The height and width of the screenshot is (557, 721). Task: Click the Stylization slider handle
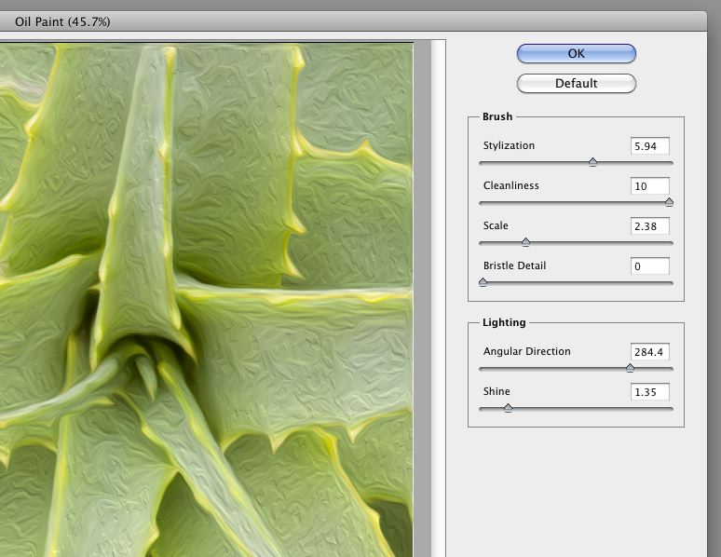coord(592,162)
